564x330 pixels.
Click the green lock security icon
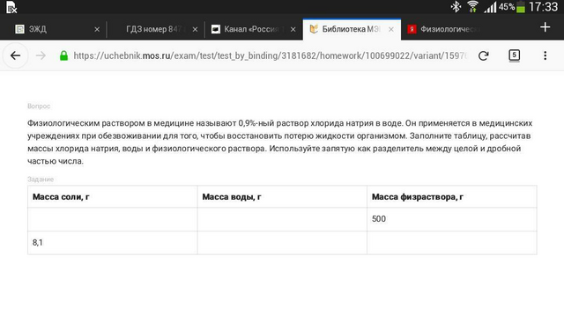click(x=63, y=55)
